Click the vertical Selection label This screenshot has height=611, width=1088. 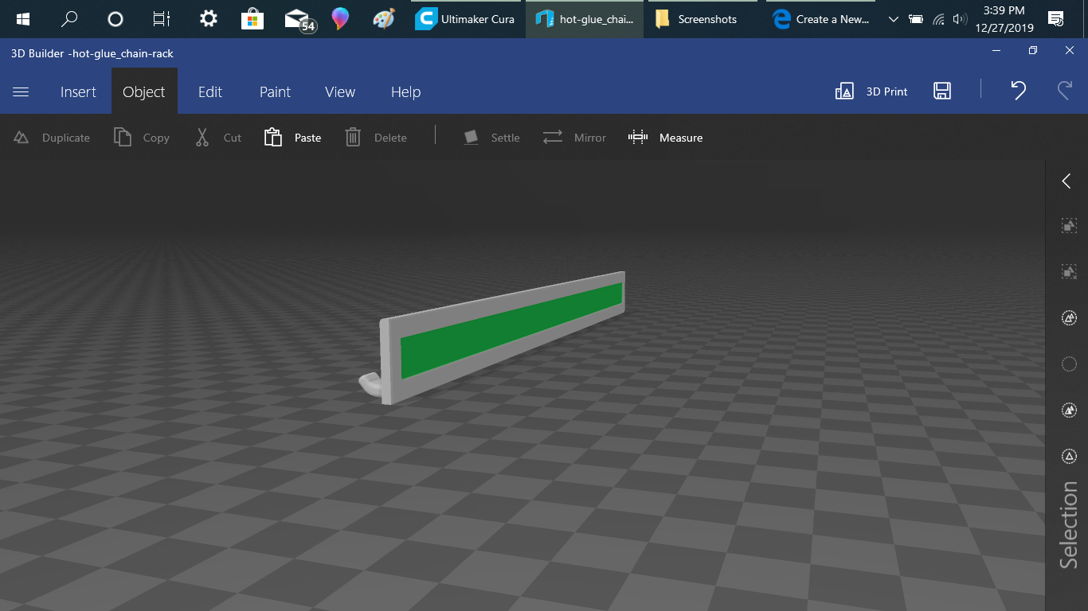point(1068,525)
